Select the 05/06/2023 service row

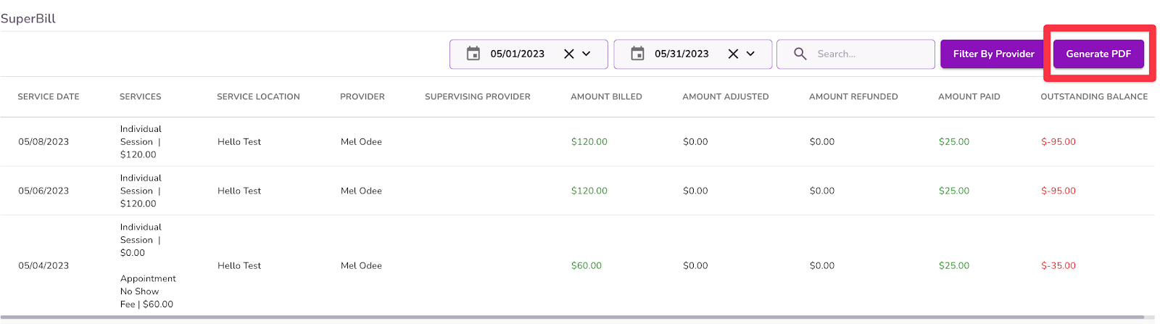43,191
